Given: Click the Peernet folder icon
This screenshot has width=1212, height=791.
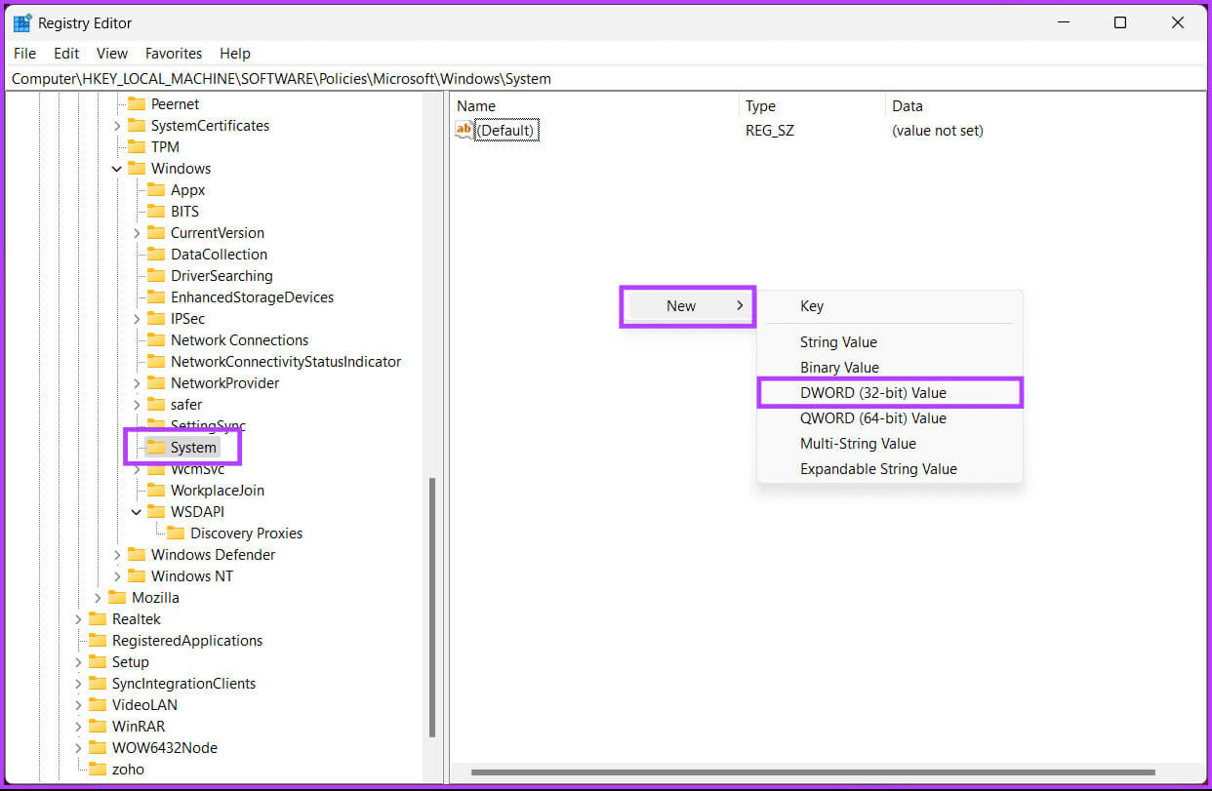Looking at the screenshot, I should 137,104.
